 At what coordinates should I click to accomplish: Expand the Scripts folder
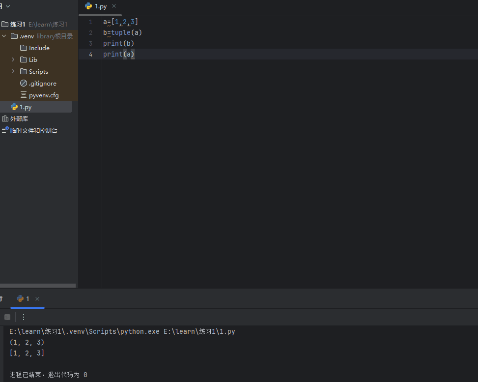click(x=13, y=72)
